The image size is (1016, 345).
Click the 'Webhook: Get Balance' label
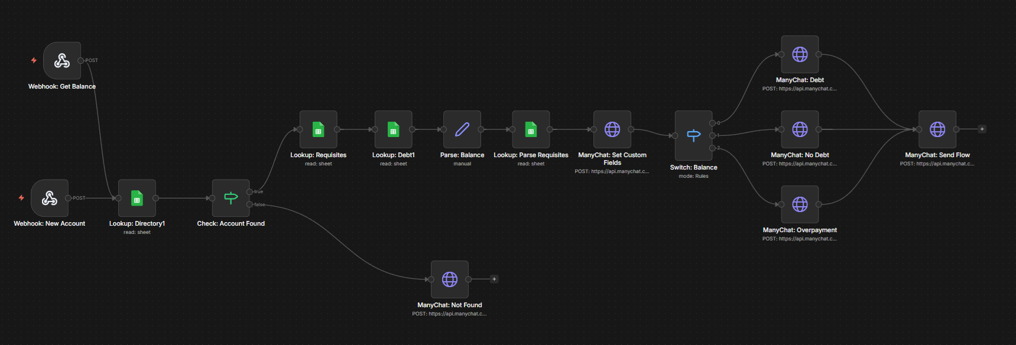62,86
